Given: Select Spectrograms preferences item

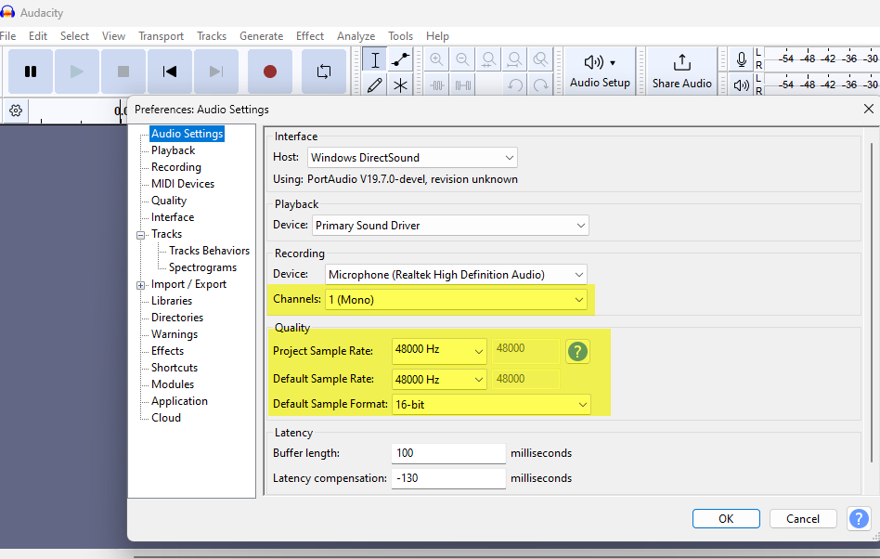Looking at the screenshot, I should point(202,267).
